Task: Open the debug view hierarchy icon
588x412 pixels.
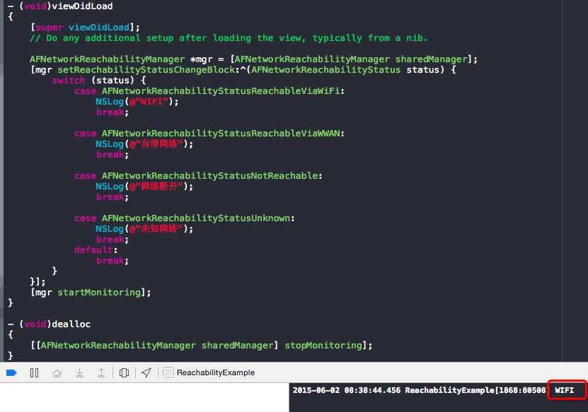Action: 124,372
